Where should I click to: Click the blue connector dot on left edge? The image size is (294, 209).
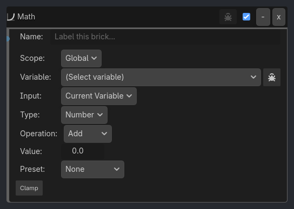click(x=8, y=39)
